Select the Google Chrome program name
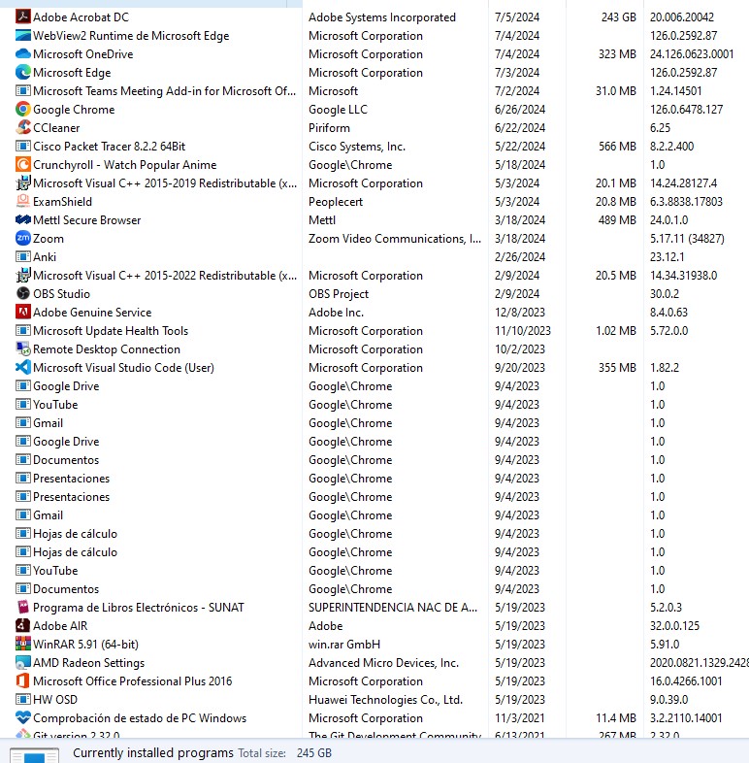 point(74,110)
